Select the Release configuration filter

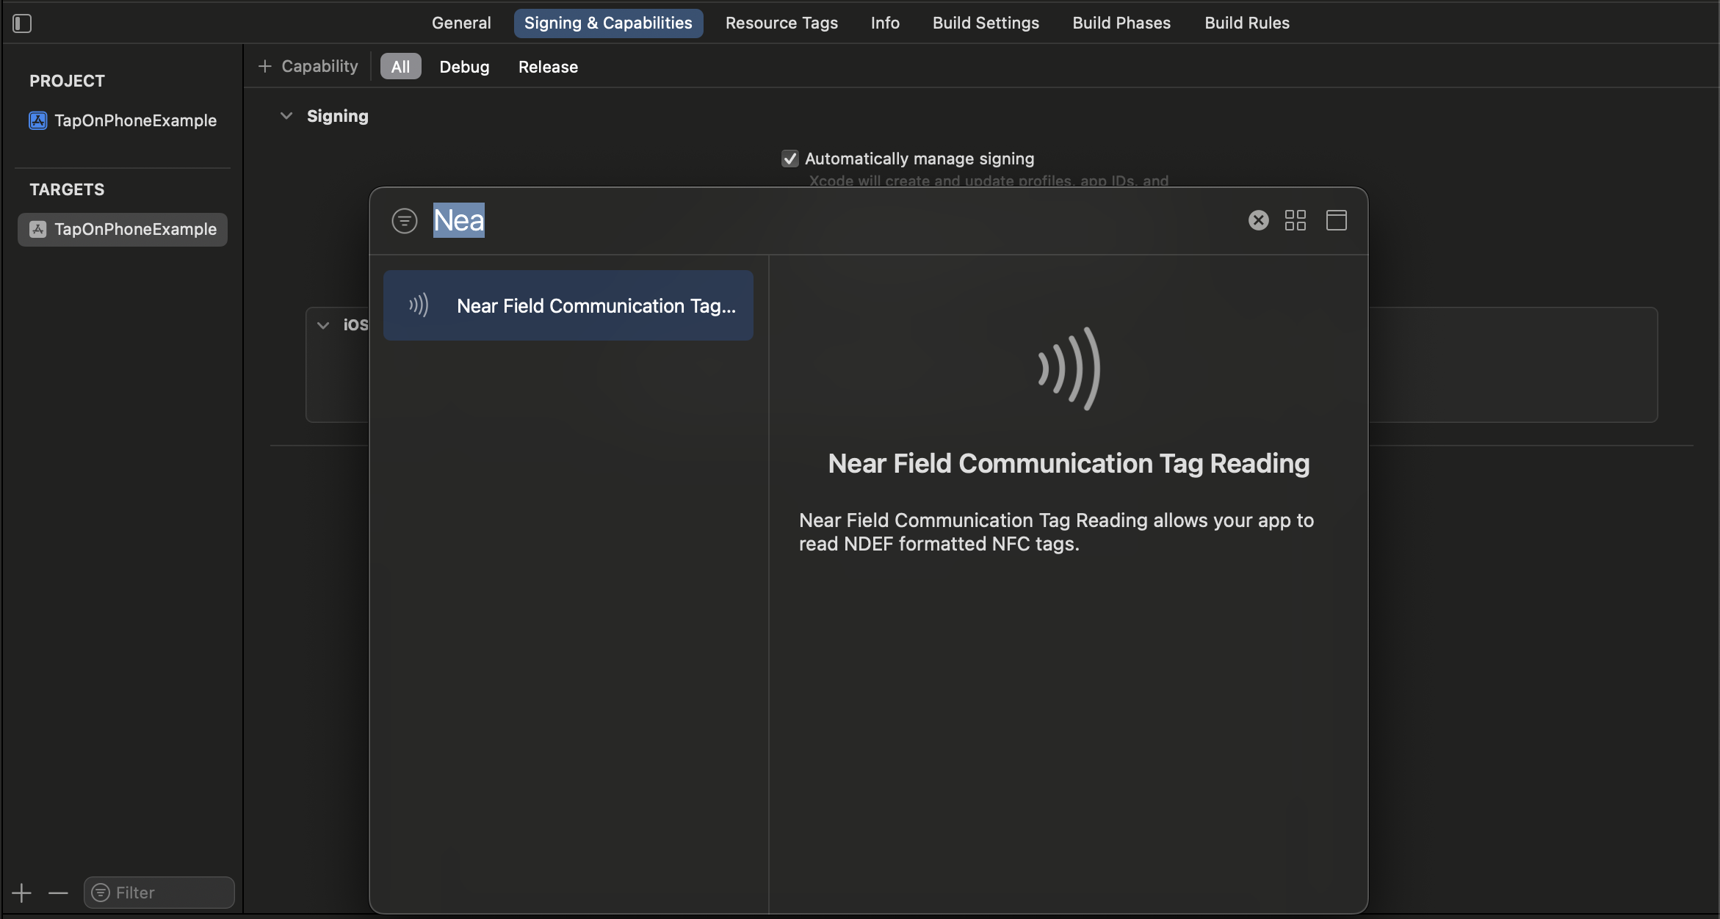point(548,66)
